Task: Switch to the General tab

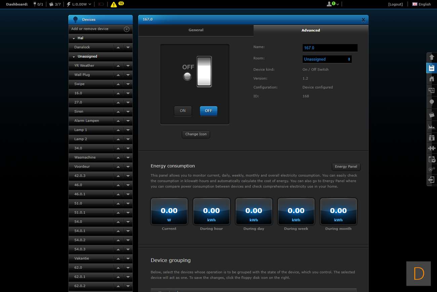Action: point(196,30)
